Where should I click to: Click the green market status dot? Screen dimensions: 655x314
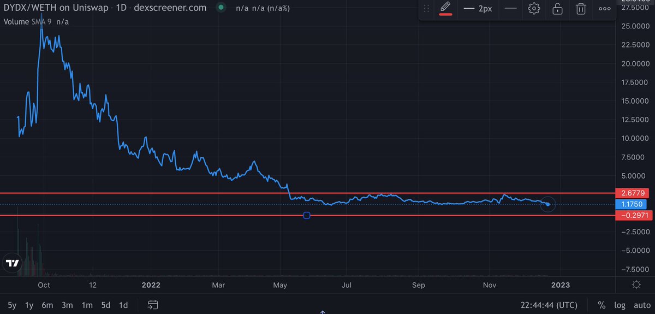coord(220,8)
